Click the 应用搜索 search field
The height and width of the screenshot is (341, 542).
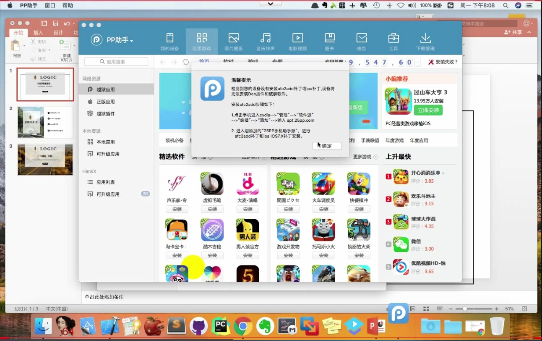(116, 62)
